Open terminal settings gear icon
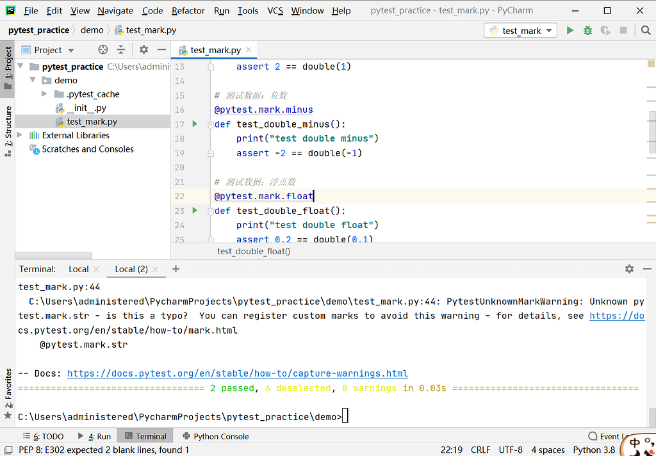The width and height of the screenshot is (656, 456). pyautogui.click(x=629, y=269)
